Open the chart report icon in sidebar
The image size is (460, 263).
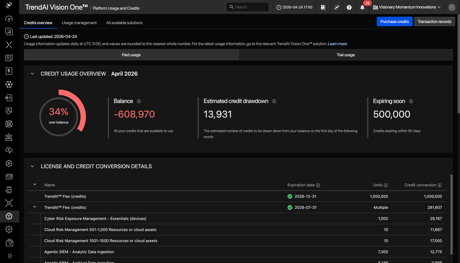(x=9, y=32)
